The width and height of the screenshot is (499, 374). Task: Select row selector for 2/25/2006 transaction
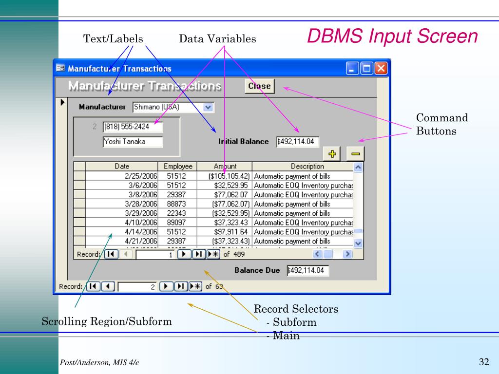[x=79, y=176]
